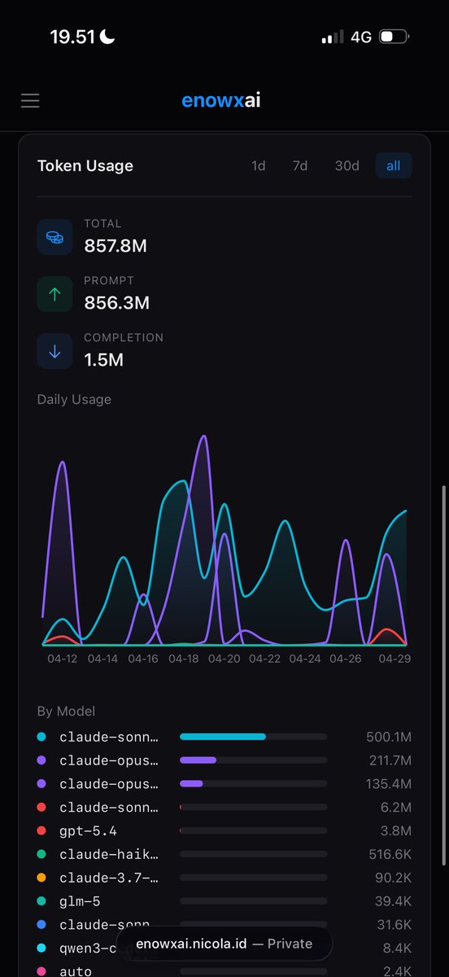Screen dimensions: 449x977
Task: Click the green dot beside claude-haik model
Action: pos(41,854)
